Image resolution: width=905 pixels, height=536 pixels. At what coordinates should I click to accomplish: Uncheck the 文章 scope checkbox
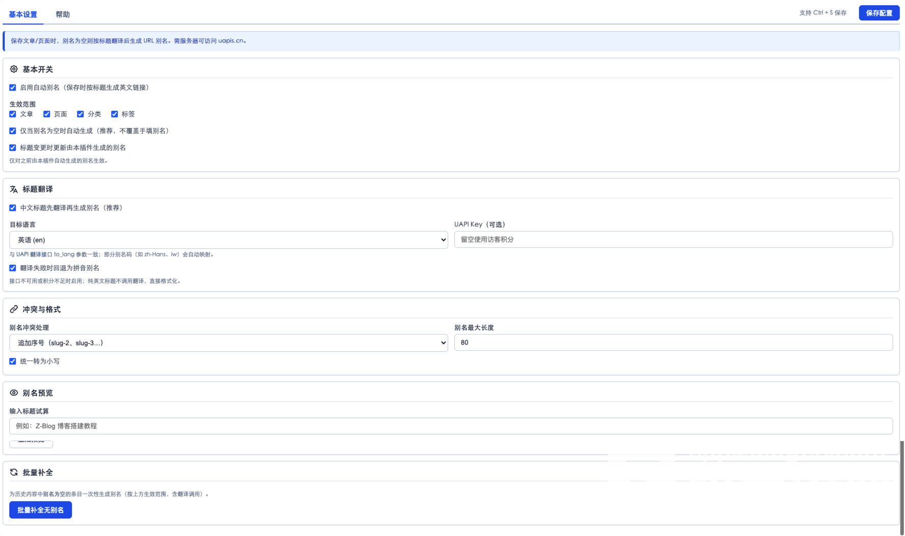pyautogui.click(x=13, y=114)
